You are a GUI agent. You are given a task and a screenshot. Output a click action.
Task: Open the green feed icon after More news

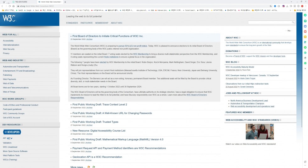click(x=94, y=167)
